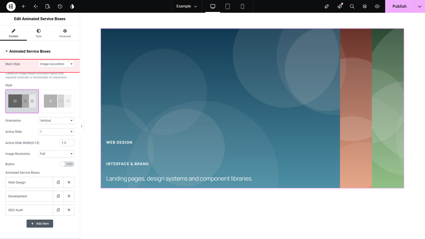Image resolution: width=425 pixels, height=239 pixels.
Task: Click the WEB DESIGN heading in preview
Action: coord(119,142)
